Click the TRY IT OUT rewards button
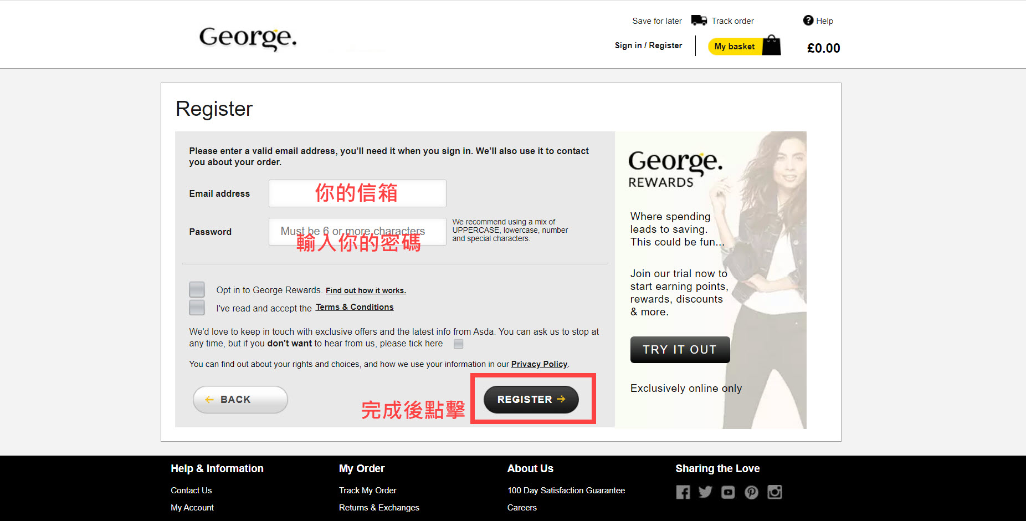 coord(680,350)
